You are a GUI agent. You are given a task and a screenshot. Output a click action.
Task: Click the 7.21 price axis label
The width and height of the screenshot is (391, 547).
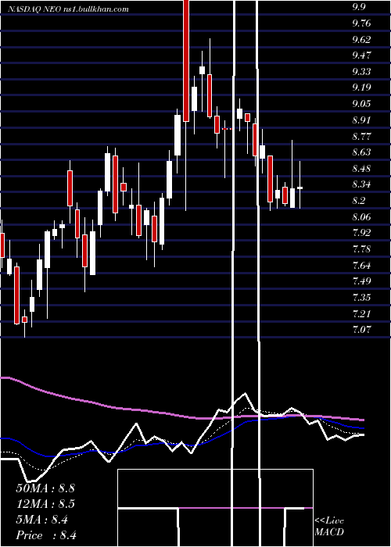click(361, 314)
